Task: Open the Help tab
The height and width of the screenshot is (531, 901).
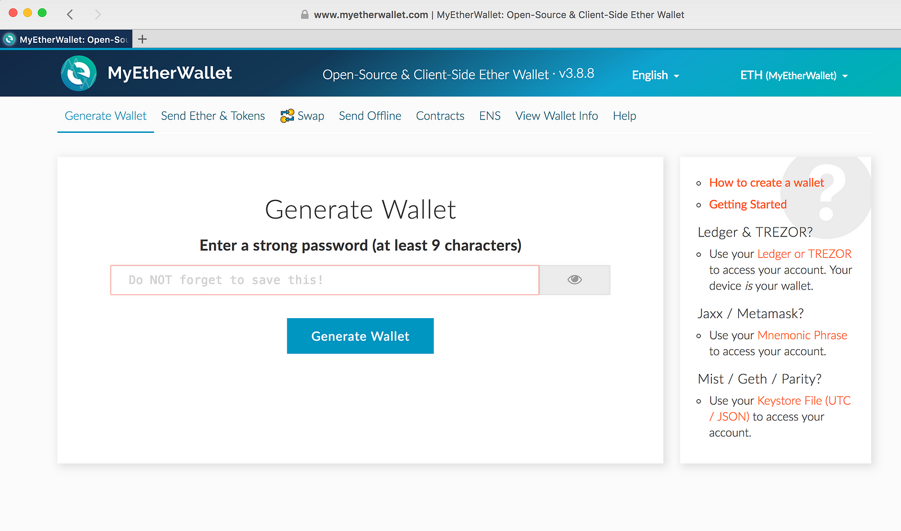Action: click(x=625, y=116)
